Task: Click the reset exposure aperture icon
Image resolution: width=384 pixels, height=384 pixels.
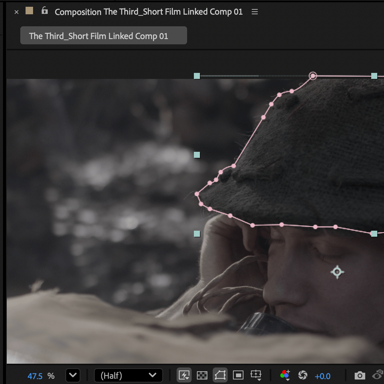Action: tap(302, 375)
